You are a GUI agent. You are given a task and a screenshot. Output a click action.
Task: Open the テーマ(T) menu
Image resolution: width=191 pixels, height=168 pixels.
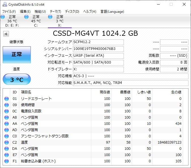55,12
